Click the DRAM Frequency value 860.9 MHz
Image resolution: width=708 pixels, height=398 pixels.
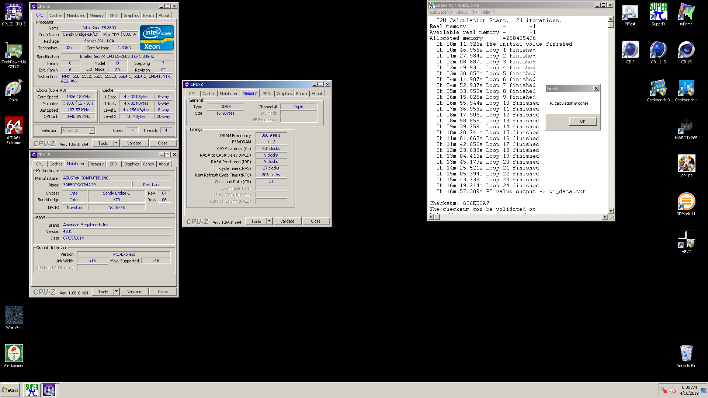click(271, 135)
